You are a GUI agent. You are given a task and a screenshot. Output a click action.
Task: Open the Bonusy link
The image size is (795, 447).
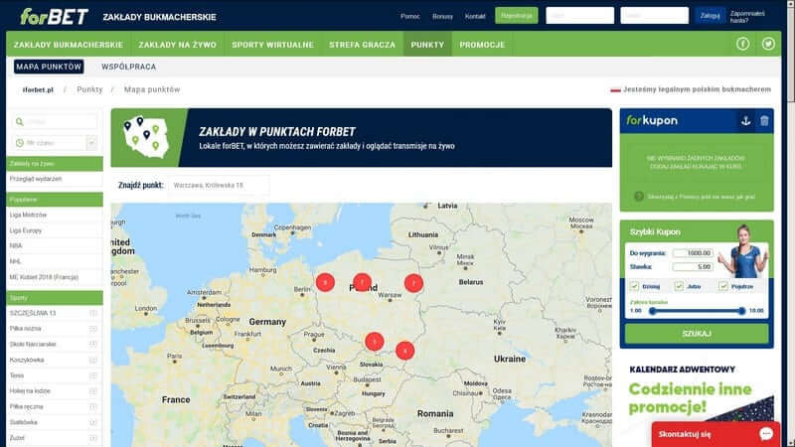click(442, 16)
